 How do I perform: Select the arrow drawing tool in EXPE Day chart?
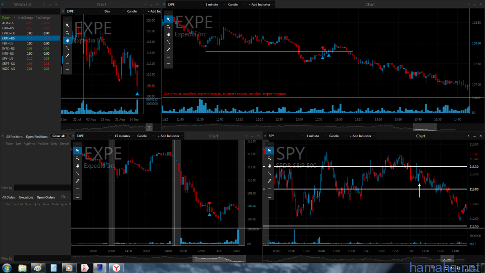click(x=67, y=56)
